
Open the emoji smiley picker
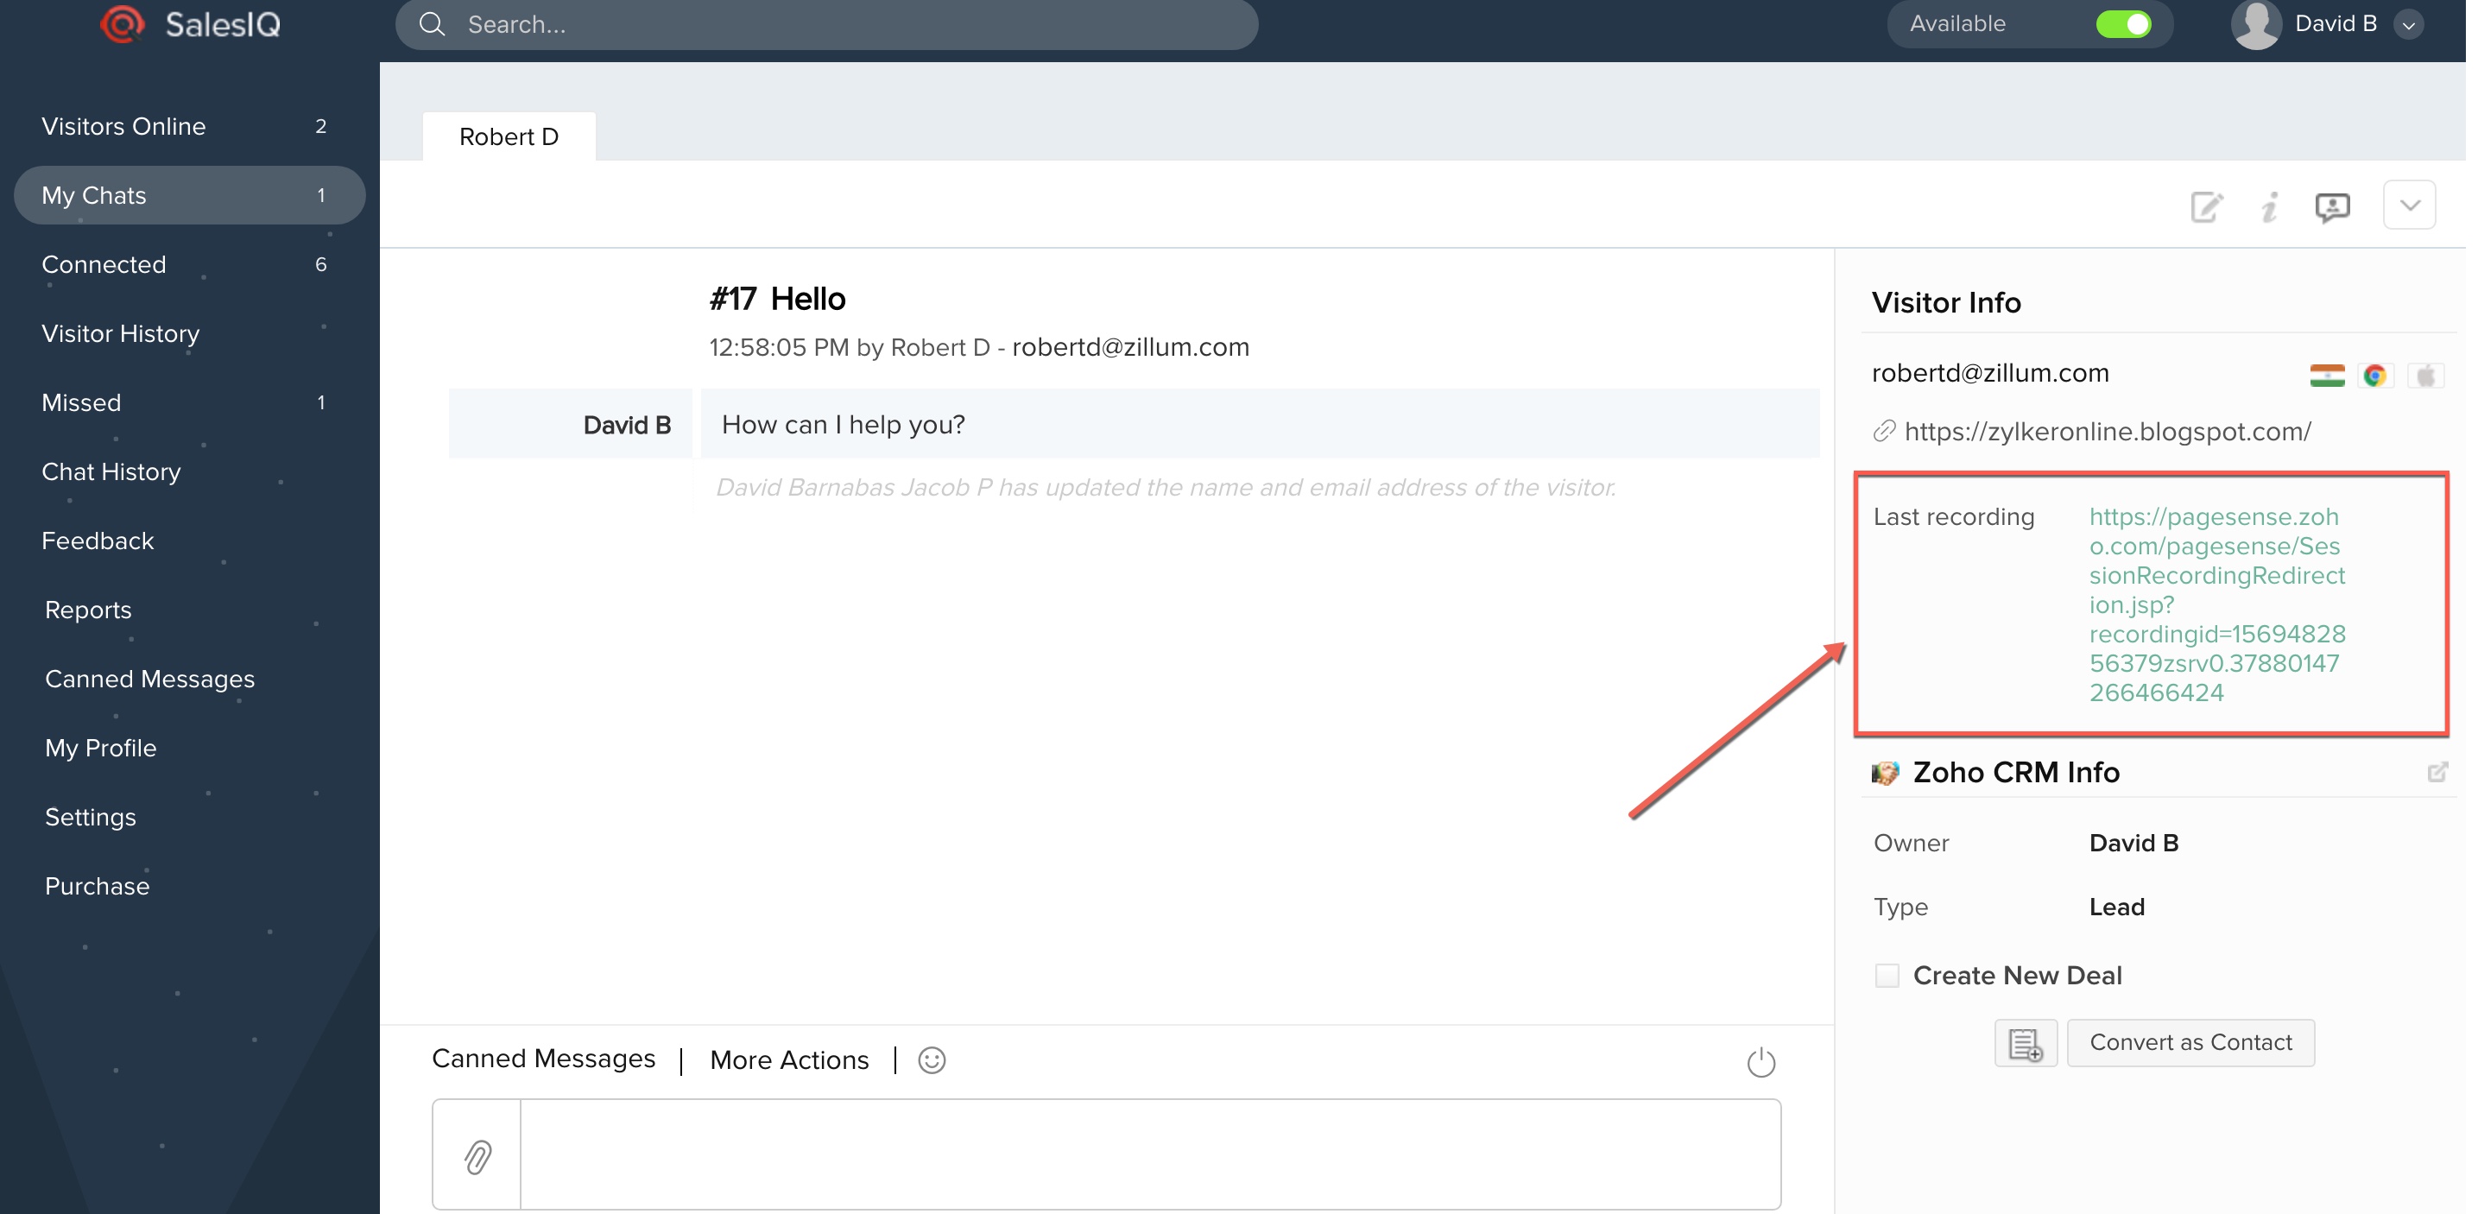tap(931, 1060)
